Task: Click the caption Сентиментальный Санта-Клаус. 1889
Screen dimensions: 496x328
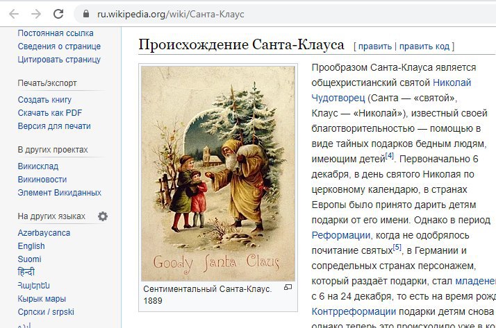Action: (x=208, y=295)
